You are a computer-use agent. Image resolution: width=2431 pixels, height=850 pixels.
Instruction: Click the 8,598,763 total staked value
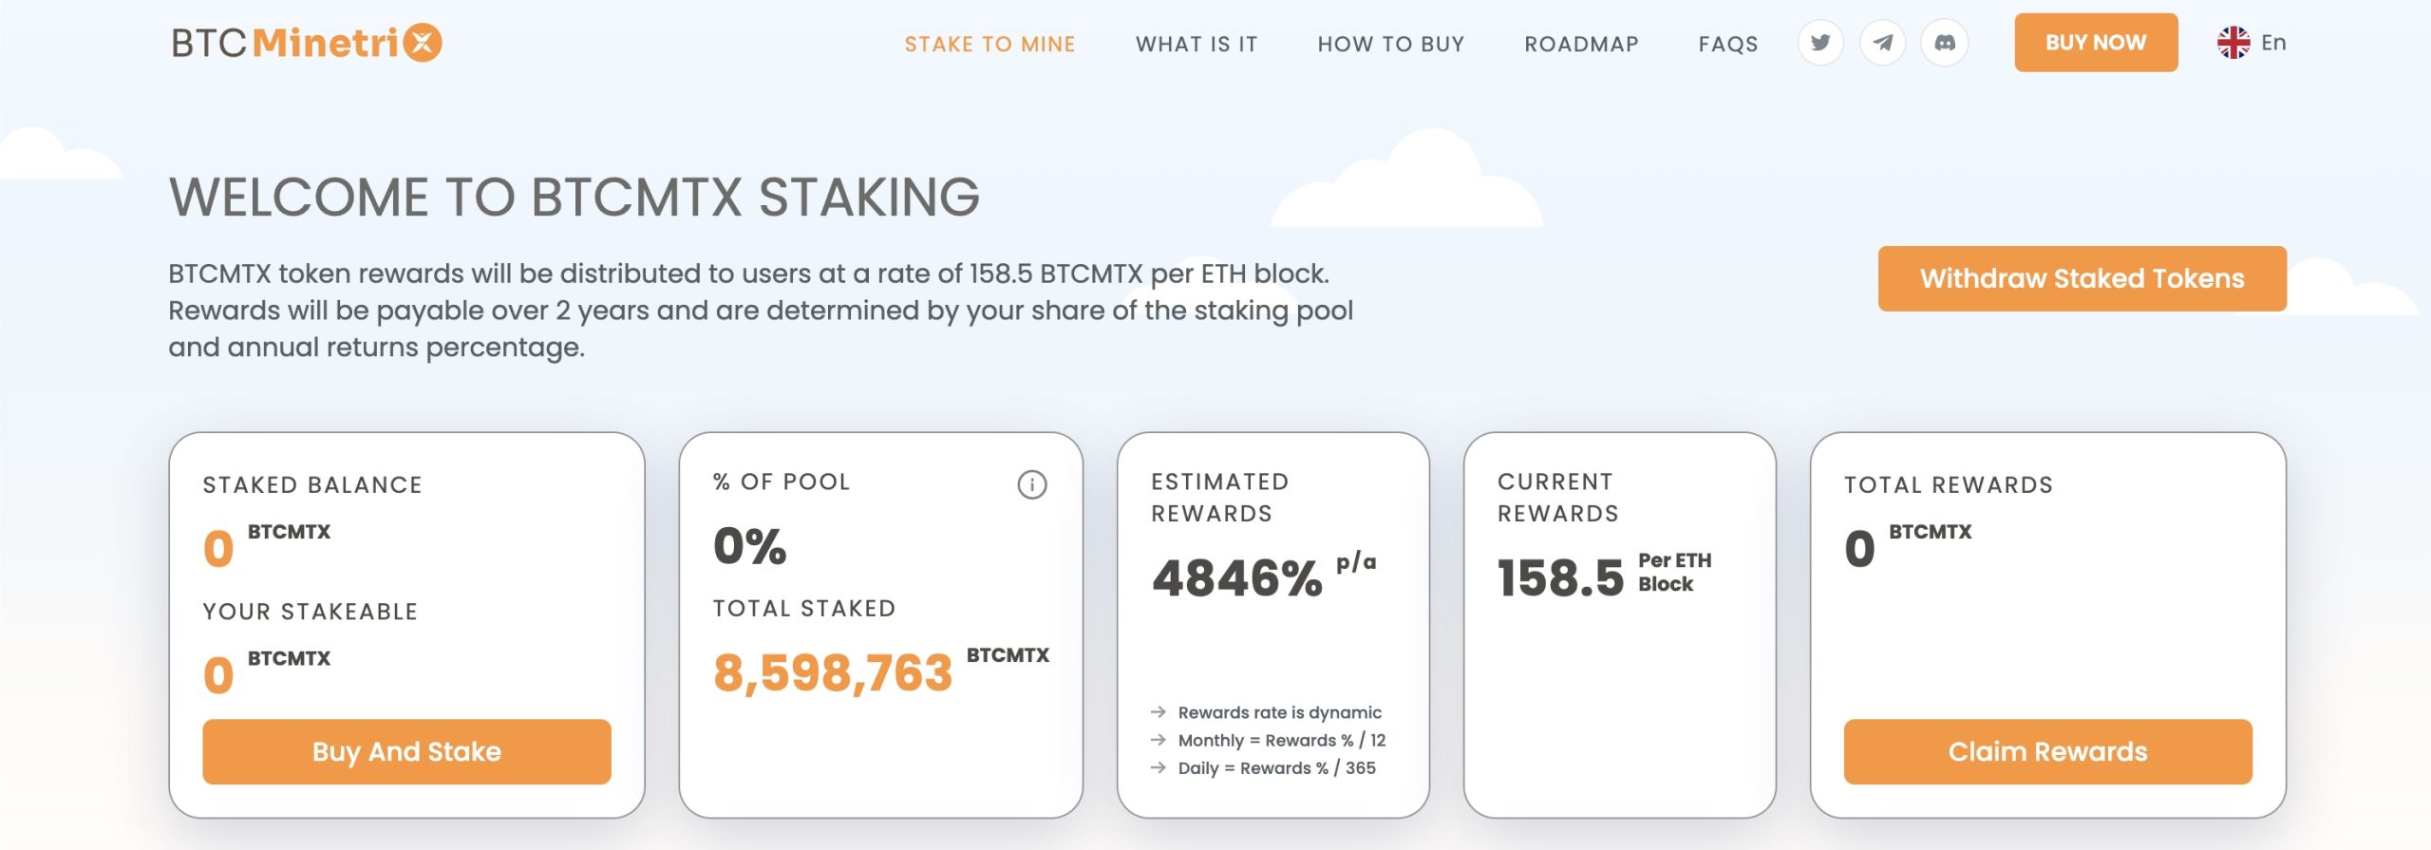point(833,673)
